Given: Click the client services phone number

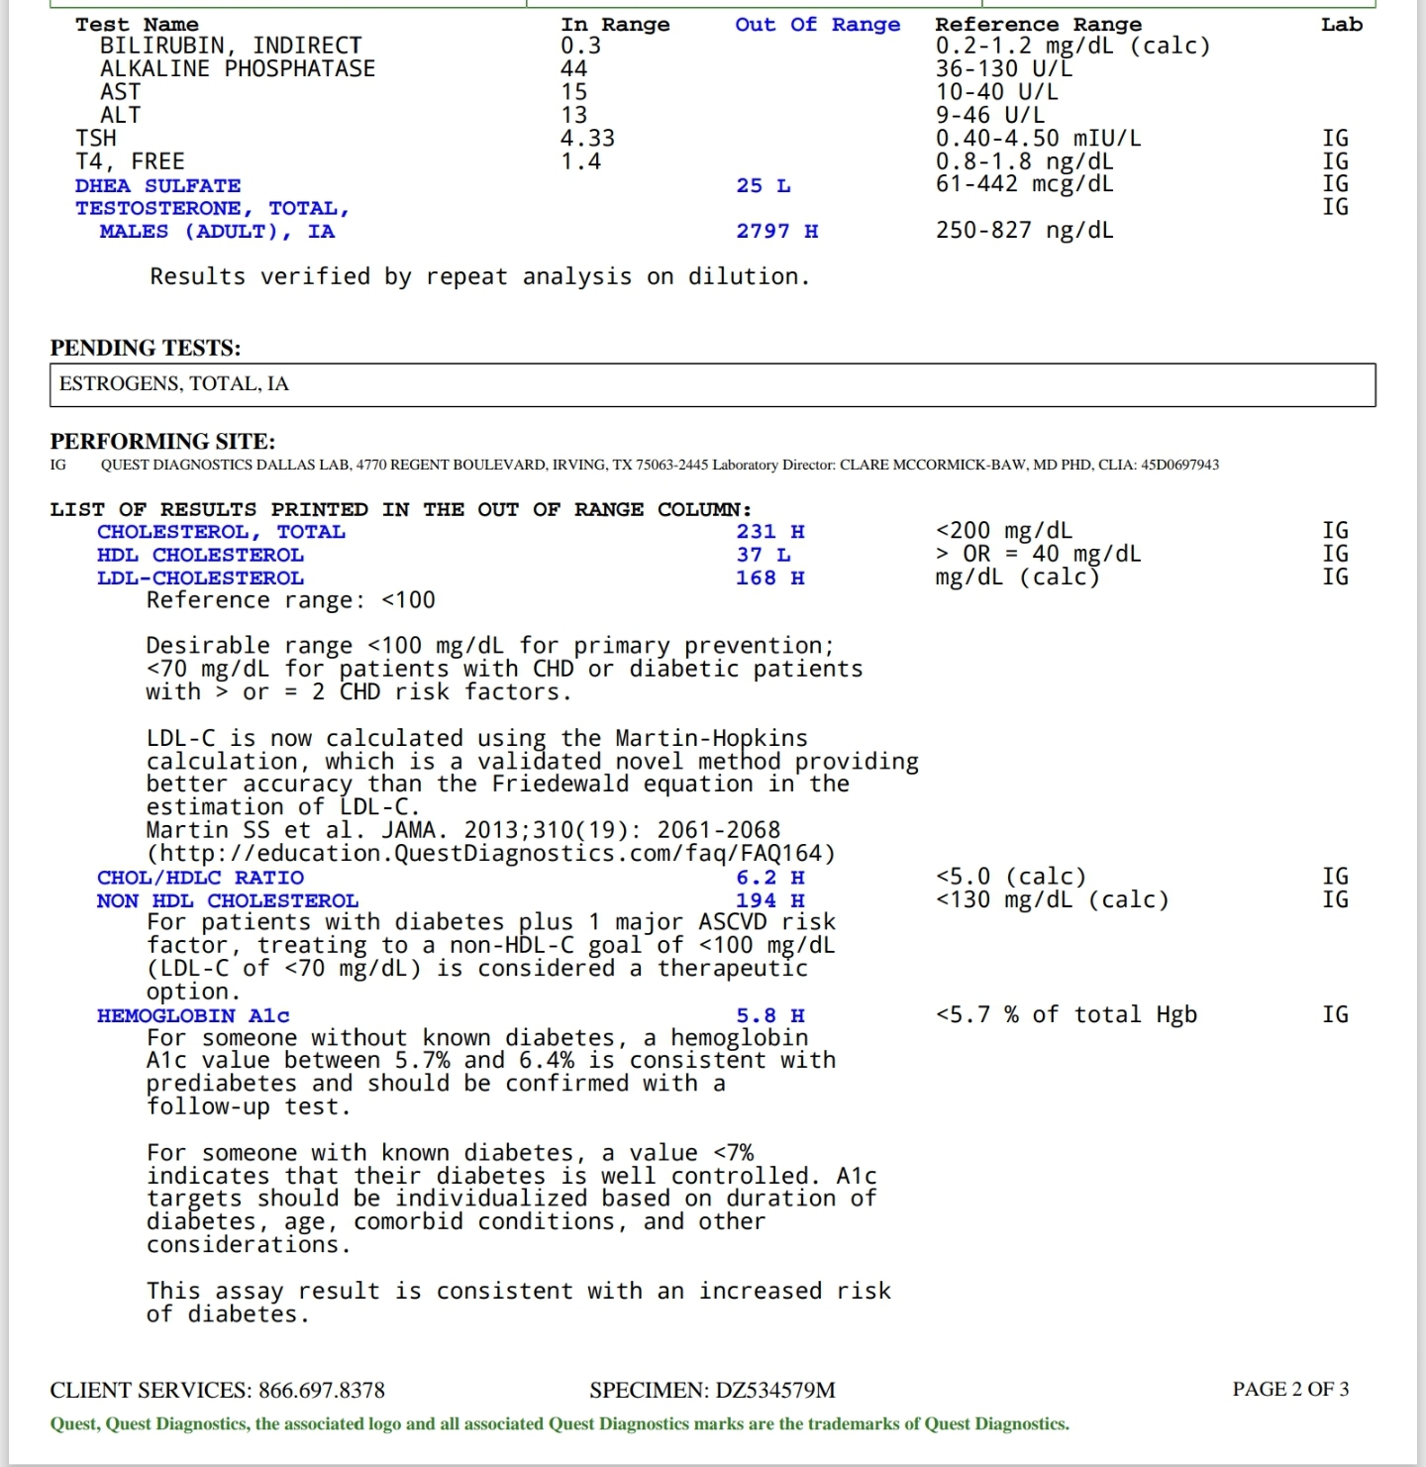Looking at the screenshot, I should (321, 1390).
